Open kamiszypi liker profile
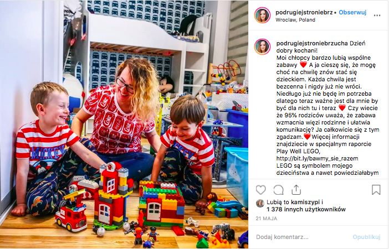 (305, 202)
